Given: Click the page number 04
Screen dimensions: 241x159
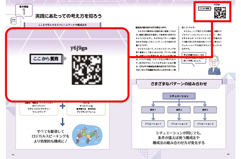Looking at the screenshot, I should [13, 155].
